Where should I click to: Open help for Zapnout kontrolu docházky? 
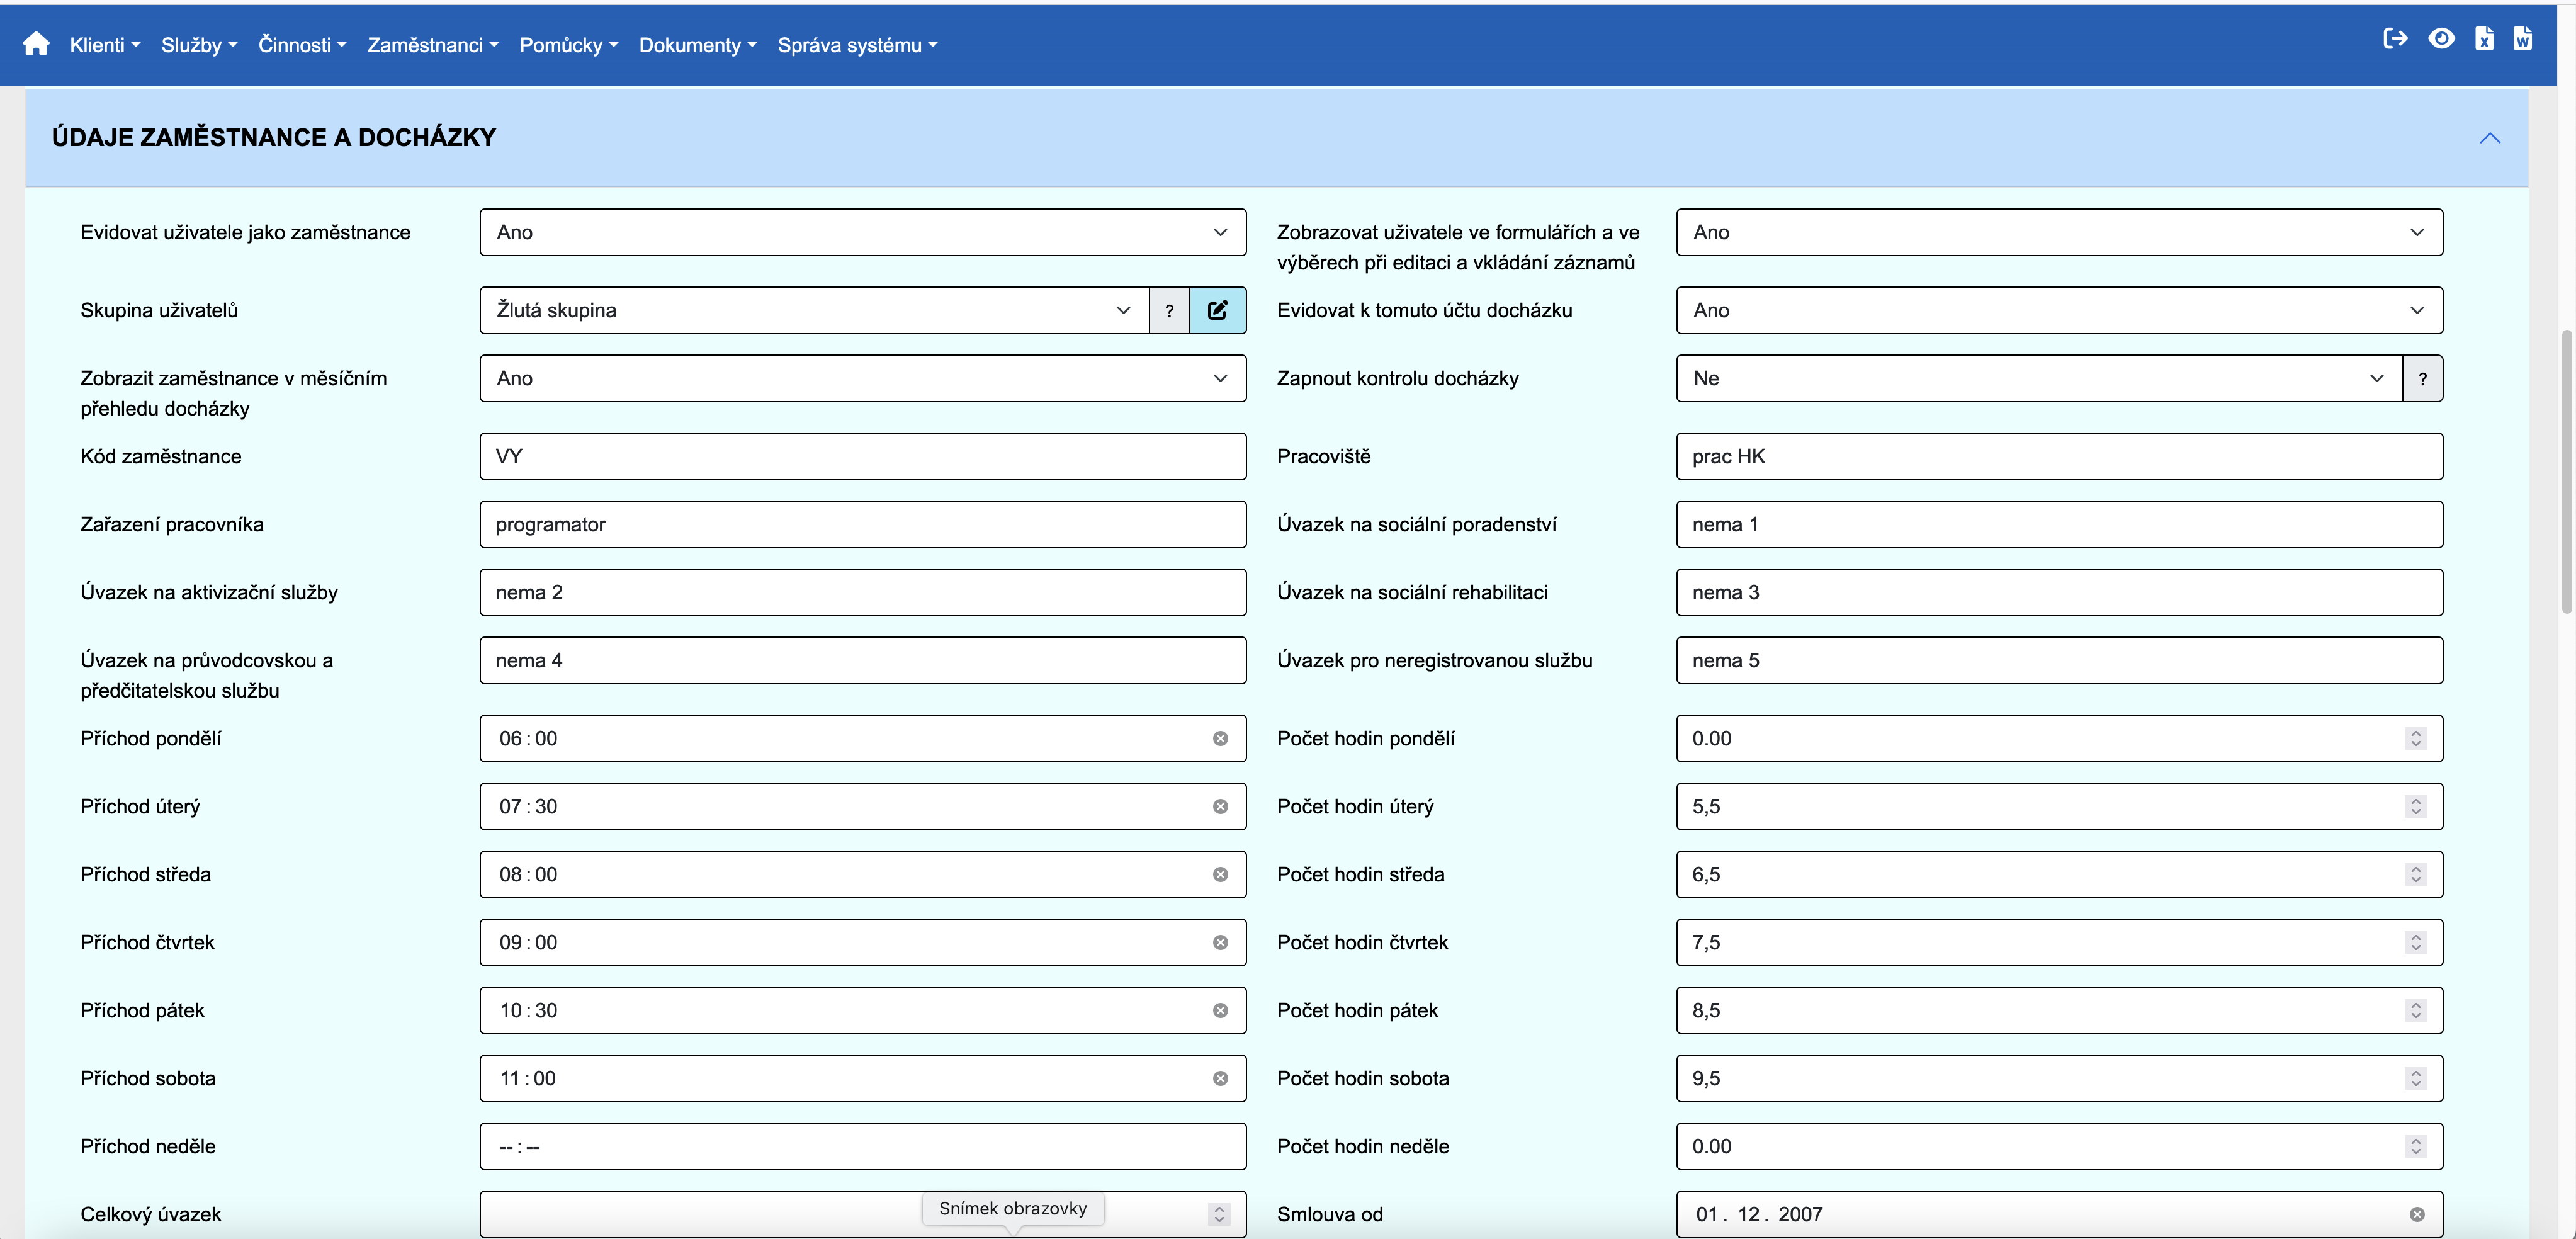point(2422,378)
